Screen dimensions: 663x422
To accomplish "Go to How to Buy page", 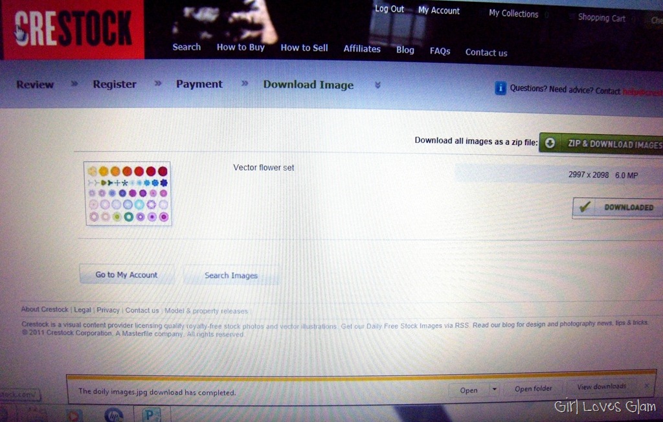I will coord(241,47).
